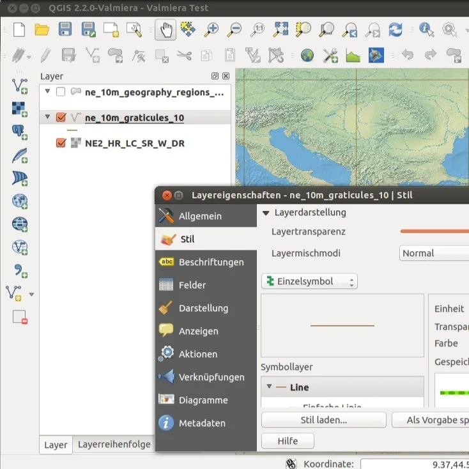The width and height of the screenshot is (469, 469).
Task: Select the Layer panel bottom tab
Action: click(56, 445)
